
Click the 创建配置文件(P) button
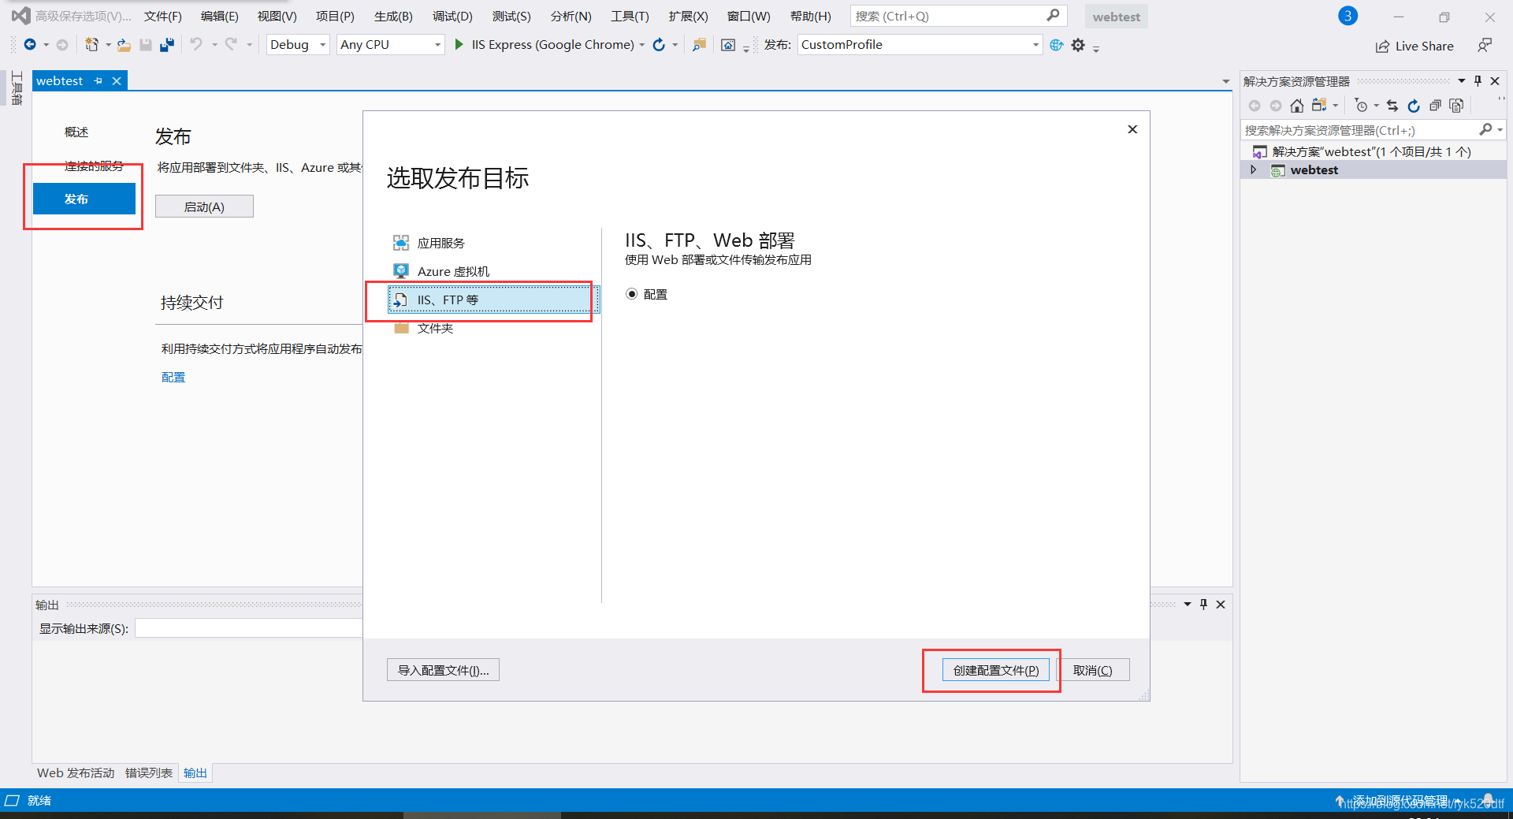(996, 670)
